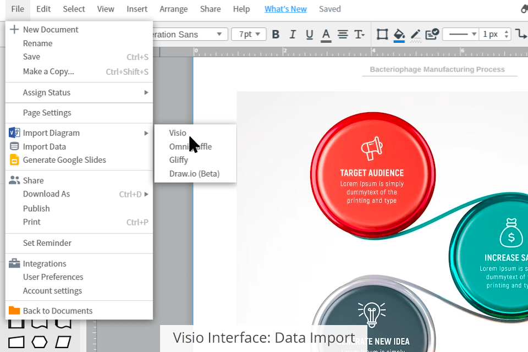Click the line width px stepper
This screenshot has height=352, width=528.
tap(507, 34)
